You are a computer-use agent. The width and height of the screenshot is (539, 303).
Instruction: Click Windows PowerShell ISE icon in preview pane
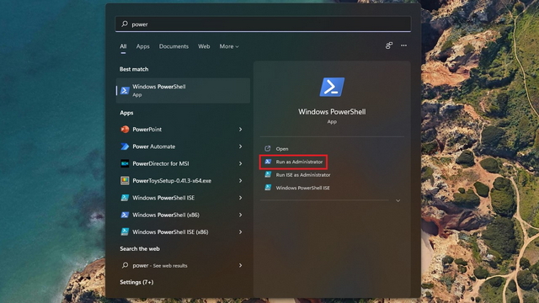[x=268, y=188]
